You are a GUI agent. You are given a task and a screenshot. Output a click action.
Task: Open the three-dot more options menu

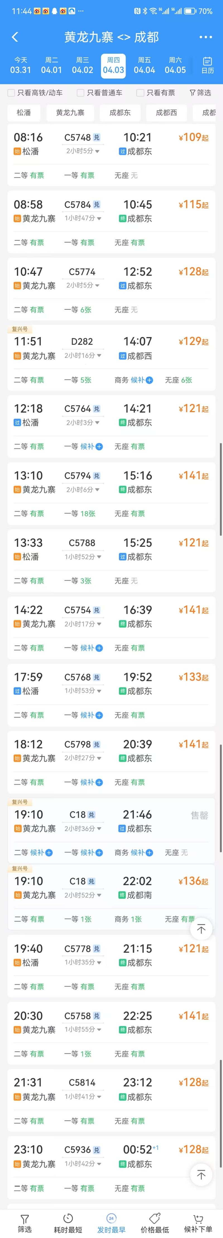click(x=205, y=37)
